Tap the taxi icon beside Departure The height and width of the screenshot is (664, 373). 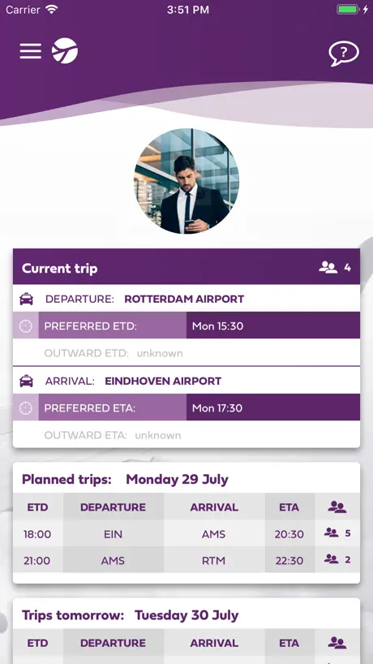(x=26, y=299)
